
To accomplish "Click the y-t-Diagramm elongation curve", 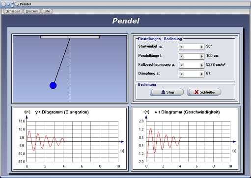I will 46,141.
